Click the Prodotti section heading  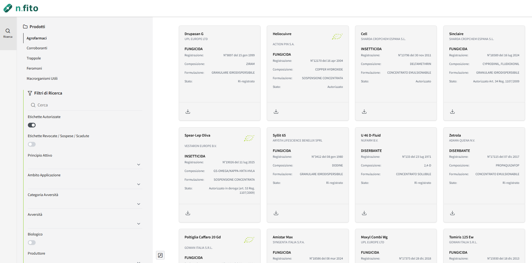pyautogui.click(x=37, y=27)
